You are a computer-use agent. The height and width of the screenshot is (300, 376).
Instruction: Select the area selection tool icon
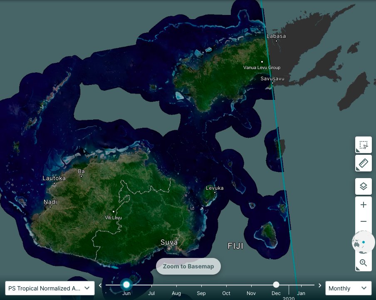(363, 145)
